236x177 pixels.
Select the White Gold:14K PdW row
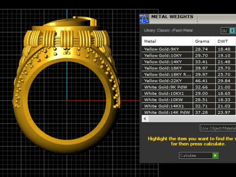(x=189, y=113)
